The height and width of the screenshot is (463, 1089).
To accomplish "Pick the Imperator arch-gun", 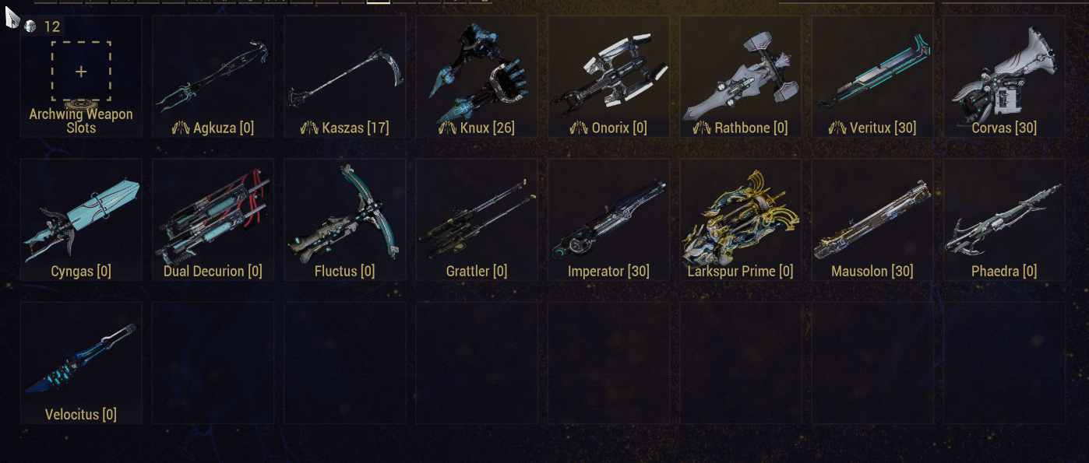I will [x=608, y=219].
